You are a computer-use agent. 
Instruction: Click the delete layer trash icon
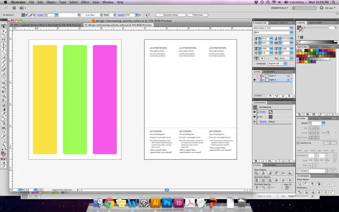[x=289, y=96]
